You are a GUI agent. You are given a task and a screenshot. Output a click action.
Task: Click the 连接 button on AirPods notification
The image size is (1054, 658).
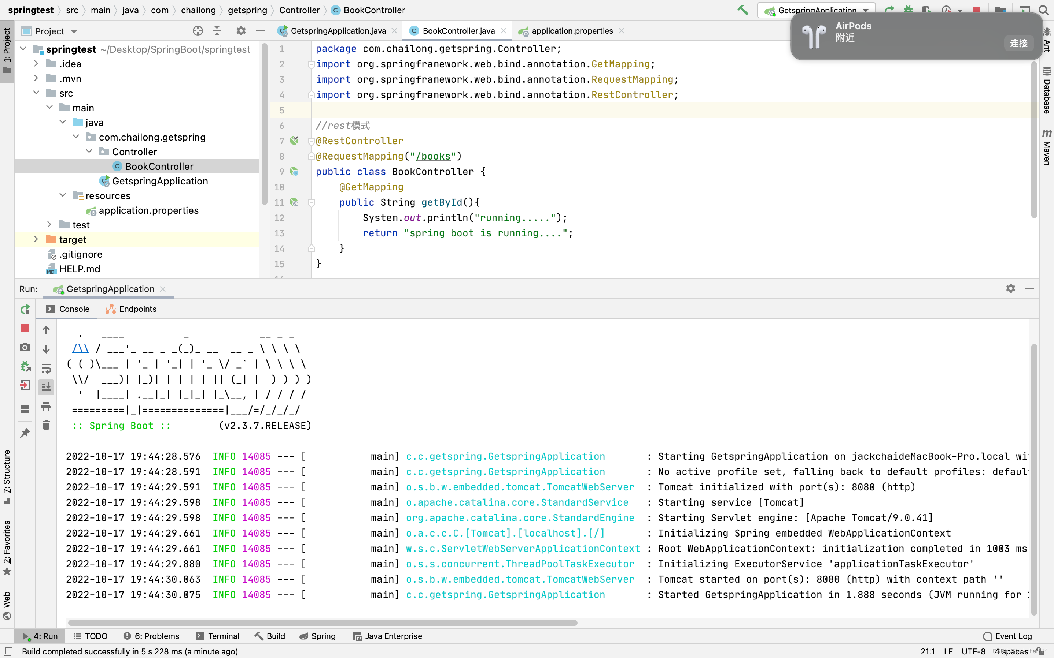click(x=1018, y=43)
